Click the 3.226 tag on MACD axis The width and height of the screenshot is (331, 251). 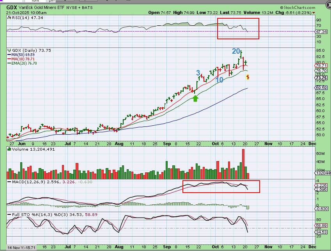point(321,186)
